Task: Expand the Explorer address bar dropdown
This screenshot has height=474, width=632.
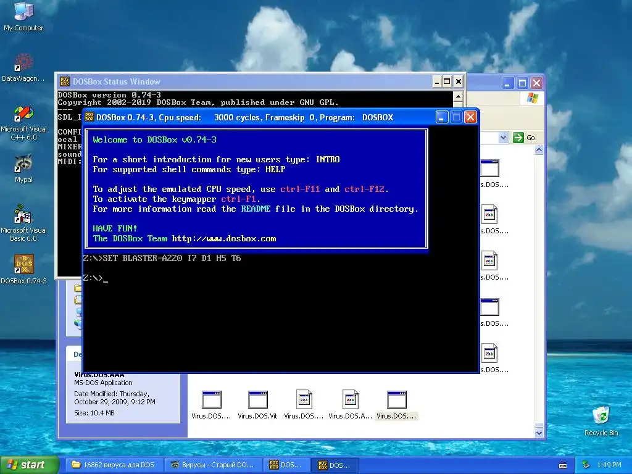Action: (x=503, y=138)
